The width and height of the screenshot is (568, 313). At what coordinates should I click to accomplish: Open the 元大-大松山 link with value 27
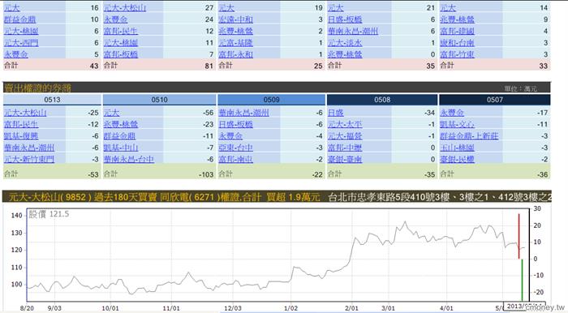coord(125,8)
